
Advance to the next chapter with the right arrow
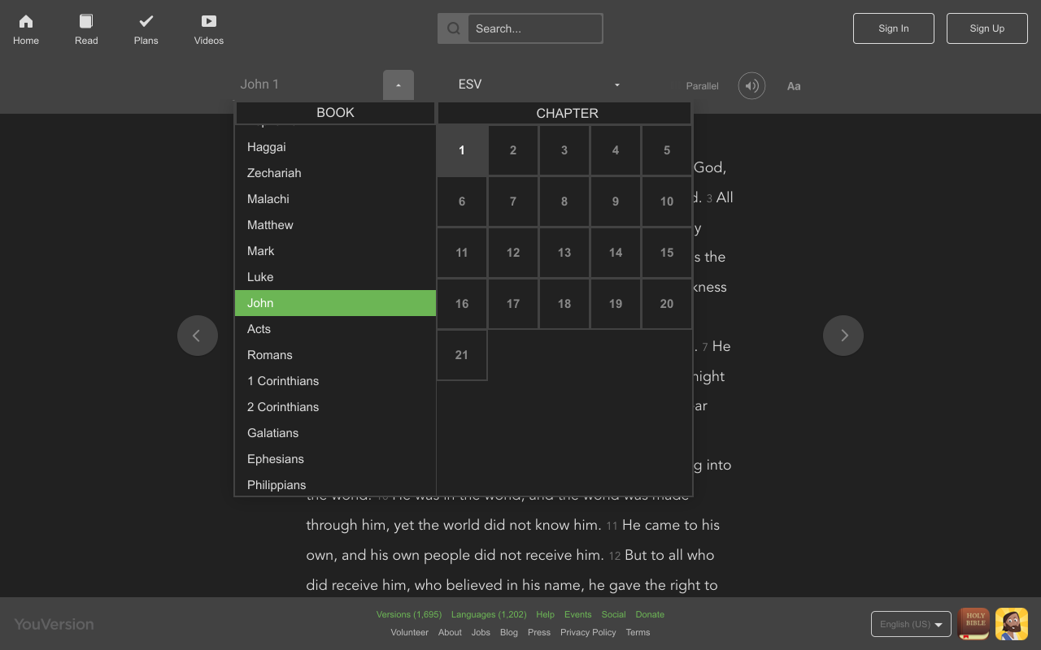pyautogui.click(x=843, y=335)
